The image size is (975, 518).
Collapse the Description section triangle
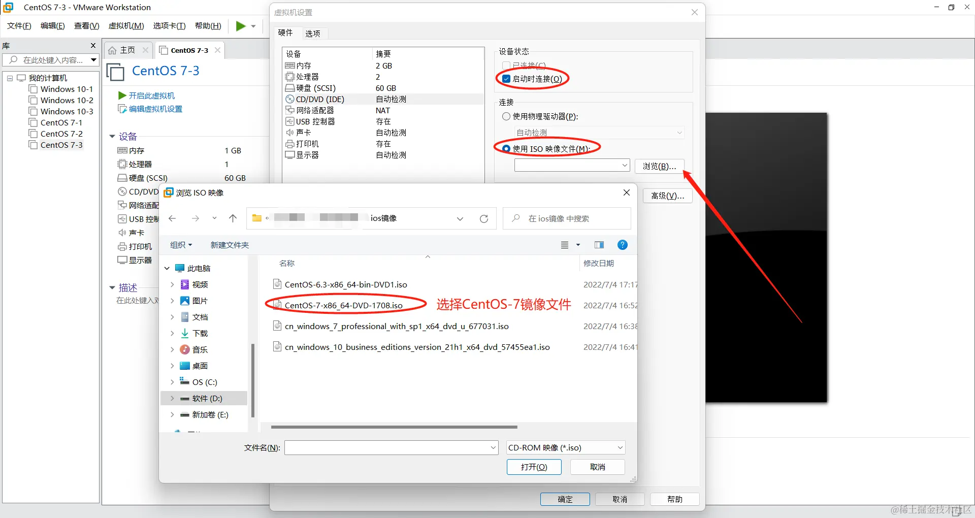tap(112, 288)
